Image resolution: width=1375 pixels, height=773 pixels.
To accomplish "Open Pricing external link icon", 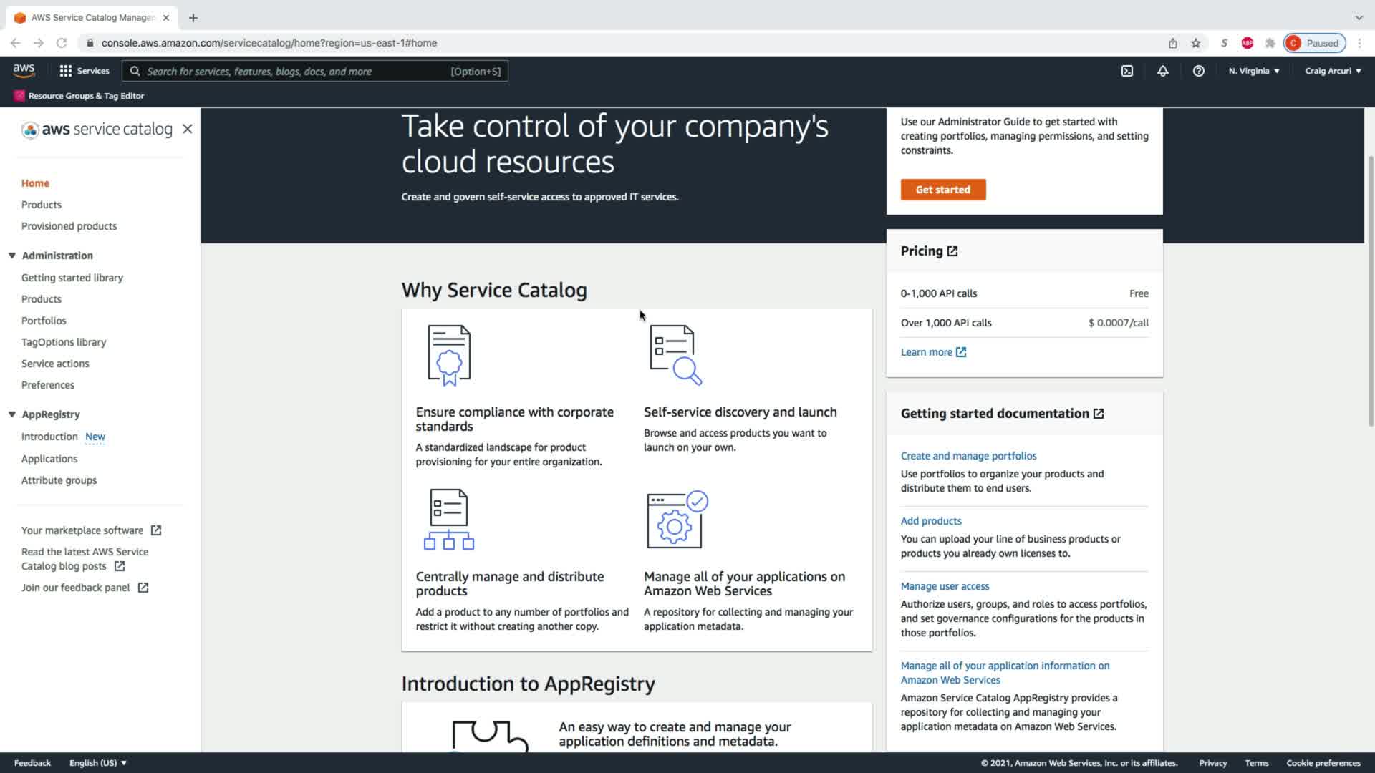I will coord(952,251).
